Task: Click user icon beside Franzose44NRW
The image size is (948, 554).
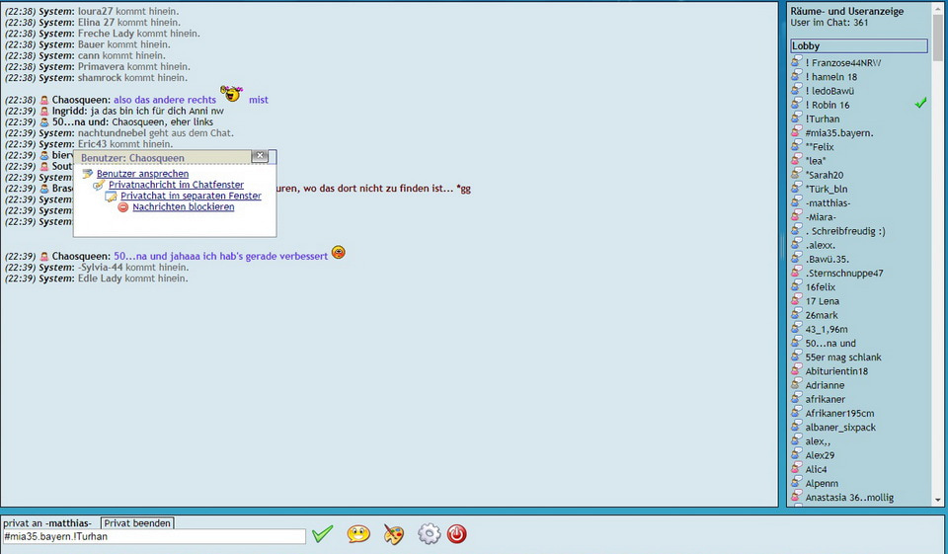Action: click(x=797, y=62)
